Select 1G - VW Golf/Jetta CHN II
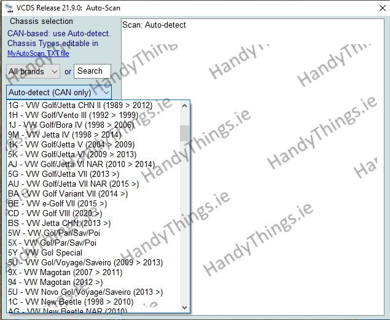This screenshot has height=320, width=390. point(93,106)
